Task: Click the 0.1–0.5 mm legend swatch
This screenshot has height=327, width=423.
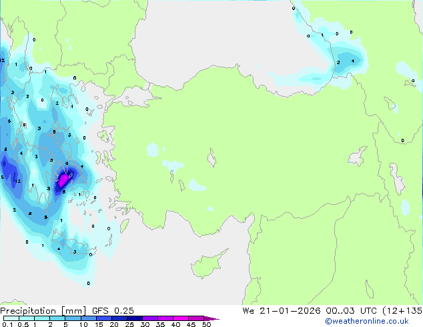Action: 11,318
